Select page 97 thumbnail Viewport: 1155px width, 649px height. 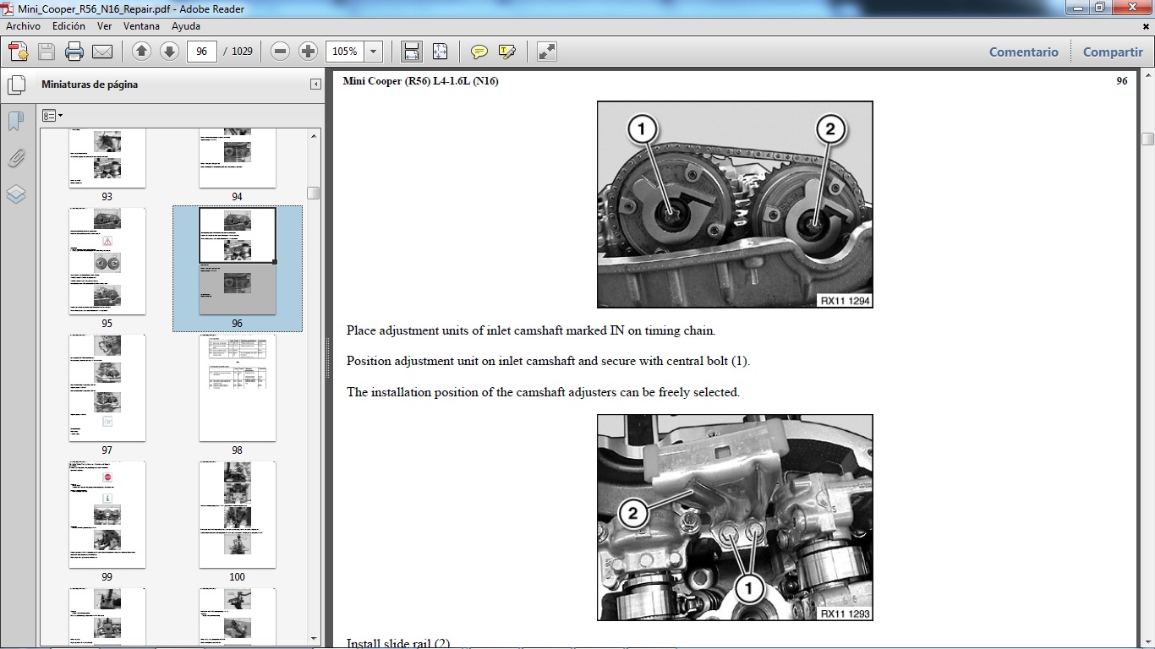107,388
